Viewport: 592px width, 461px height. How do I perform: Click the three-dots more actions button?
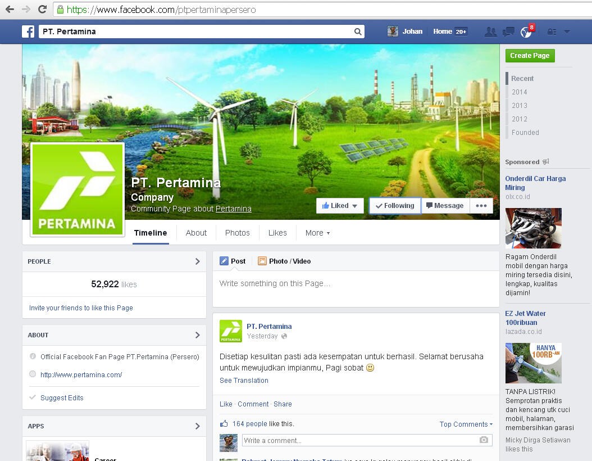coord(481,206)
